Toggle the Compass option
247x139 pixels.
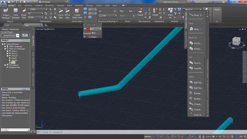93,37
